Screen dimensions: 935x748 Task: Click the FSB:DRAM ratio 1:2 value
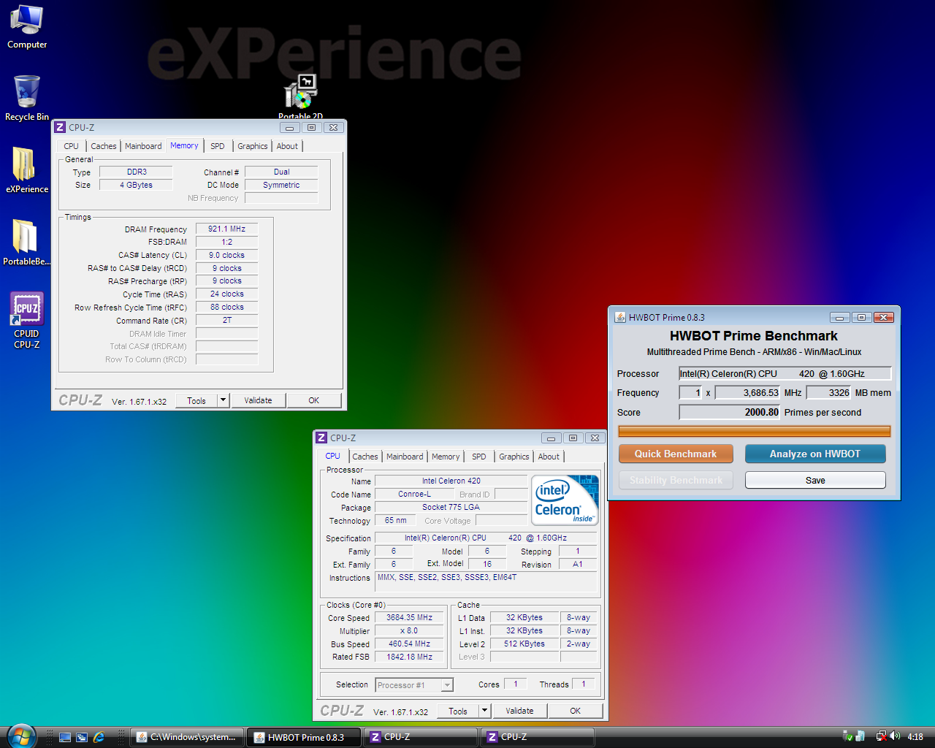(x=226, y=242)
